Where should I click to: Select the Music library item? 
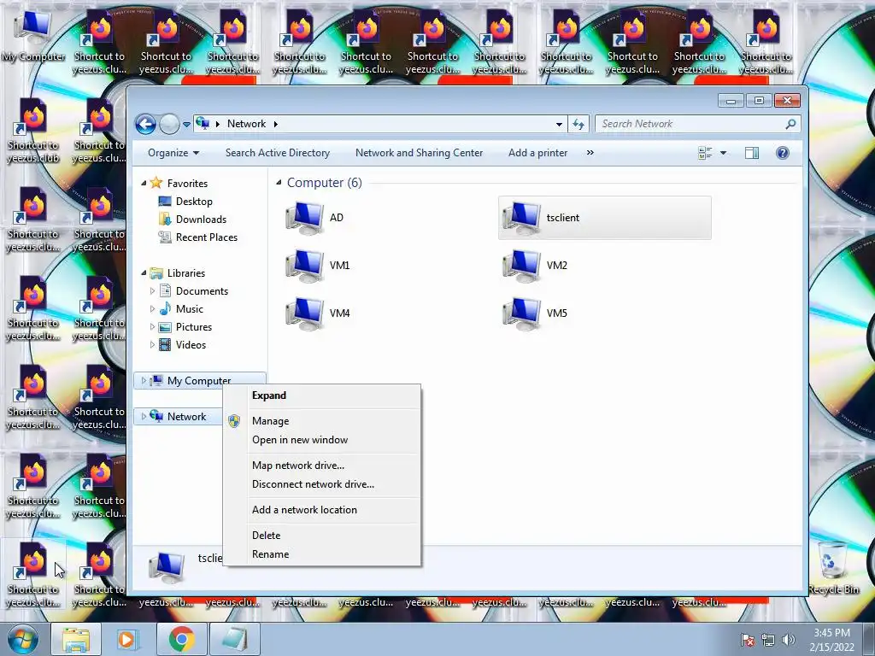pyautogui.click(x=189, y=308)
